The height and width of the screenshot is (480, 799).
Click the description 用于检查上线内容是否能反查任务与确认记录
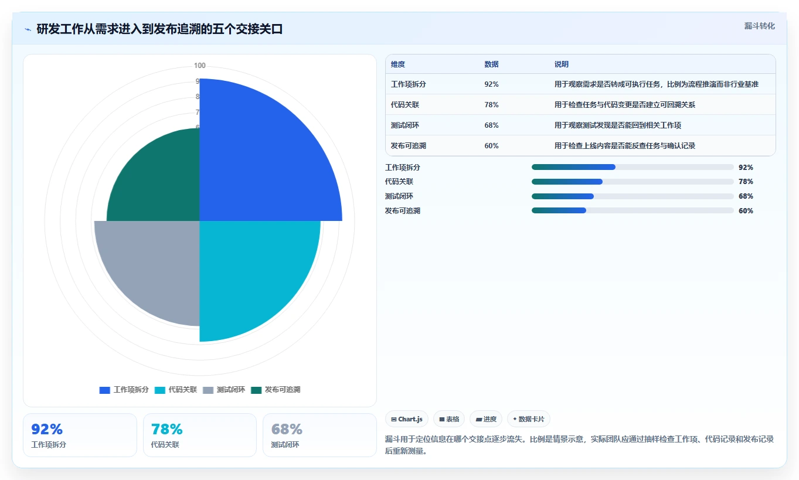pos(625,146)
